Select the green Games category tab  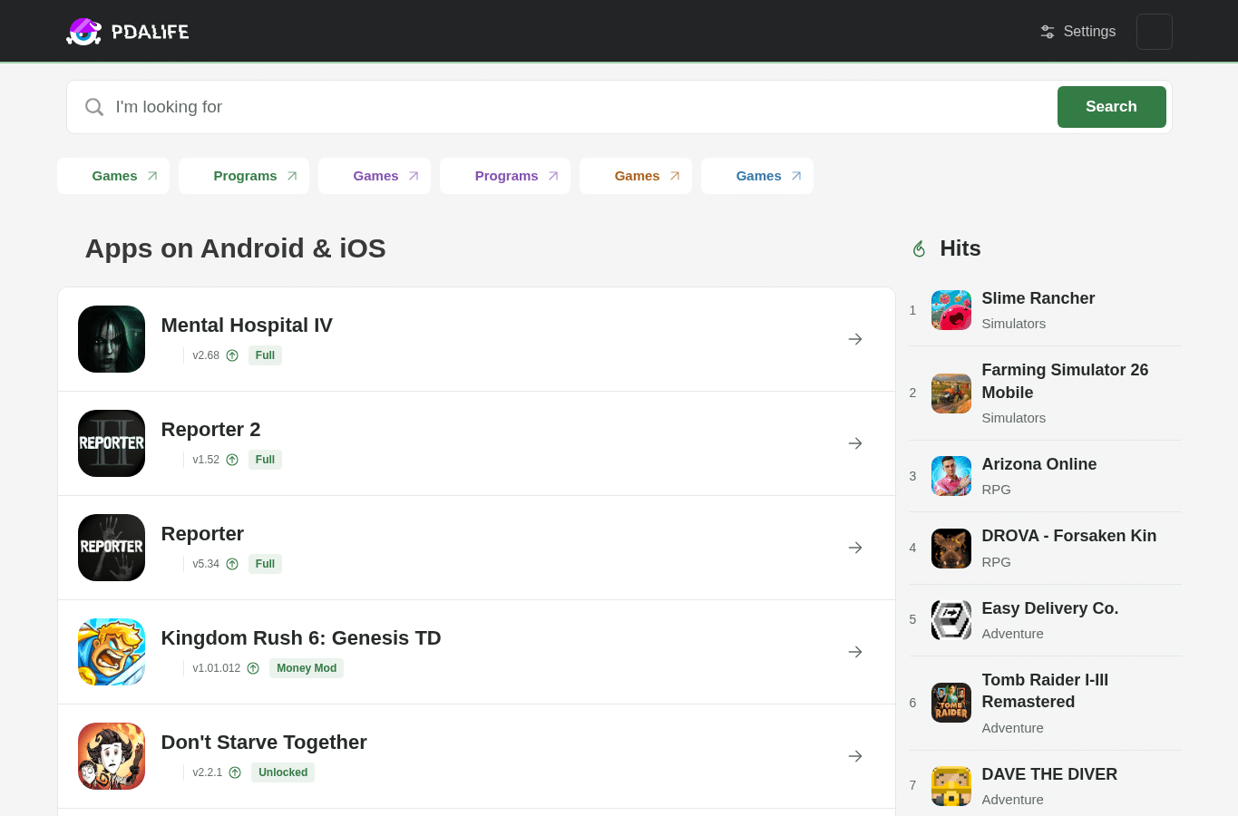(x=113, y=176)
